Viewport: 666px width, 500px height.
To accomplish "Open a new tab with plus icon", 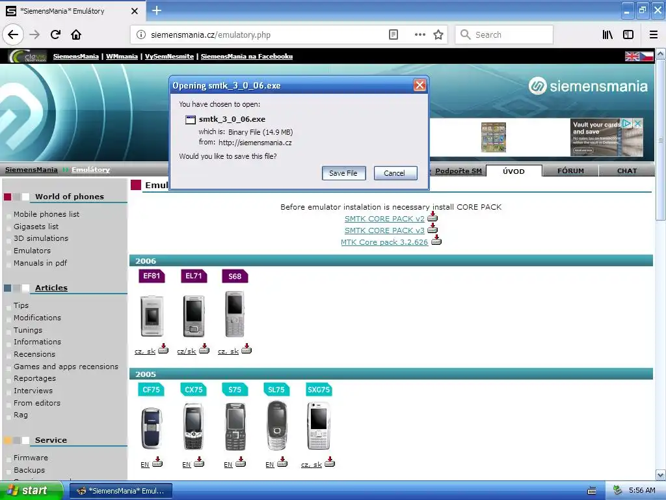I will click(157, 10).
